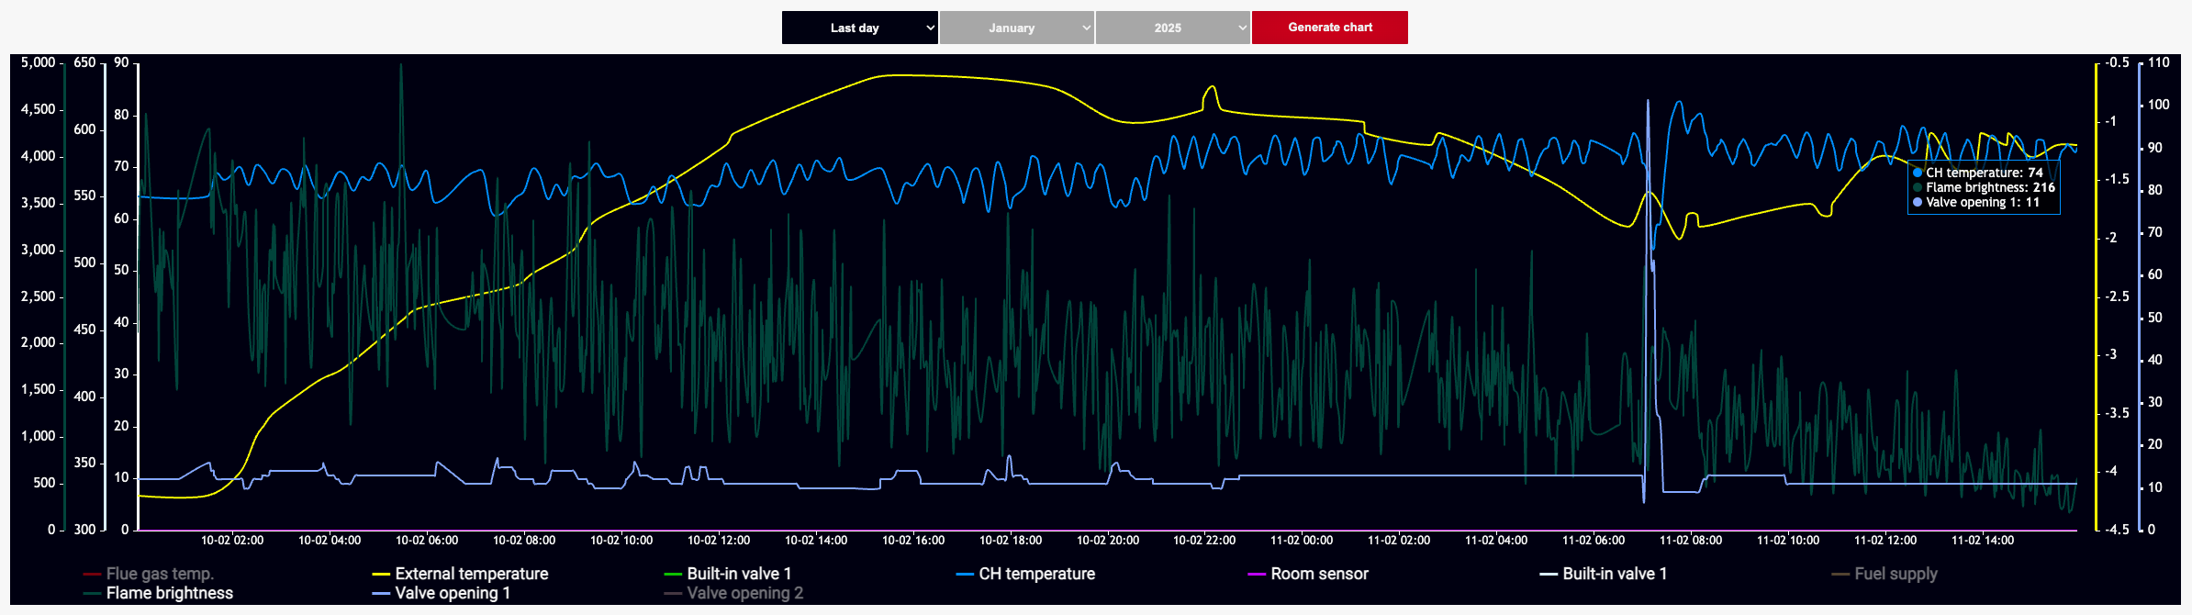Show the Valve opening 2 legend series

[744, 593]
